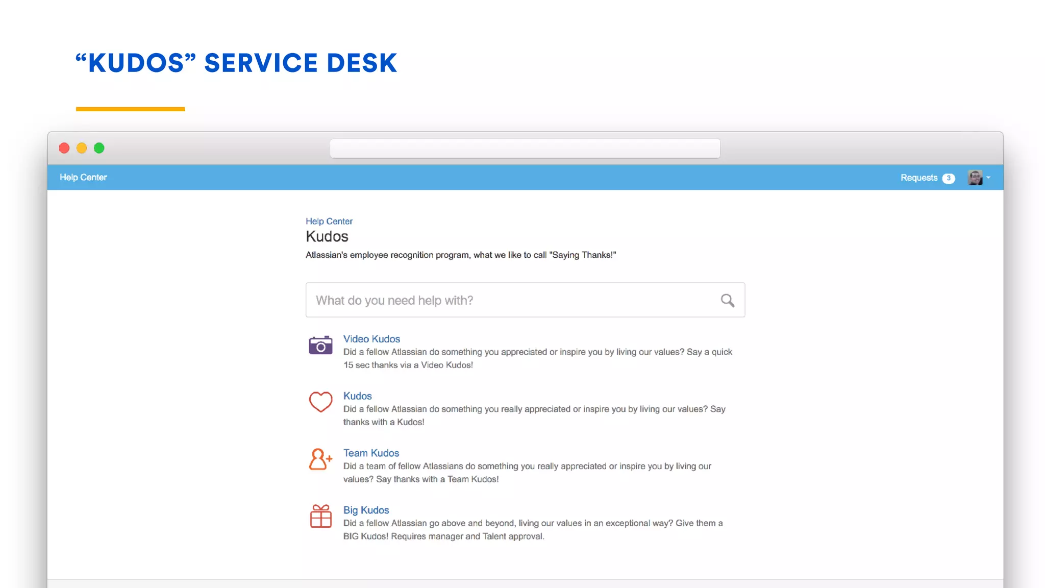
Task: Click the Team Kudos person-plus icon
Action: 320,459
